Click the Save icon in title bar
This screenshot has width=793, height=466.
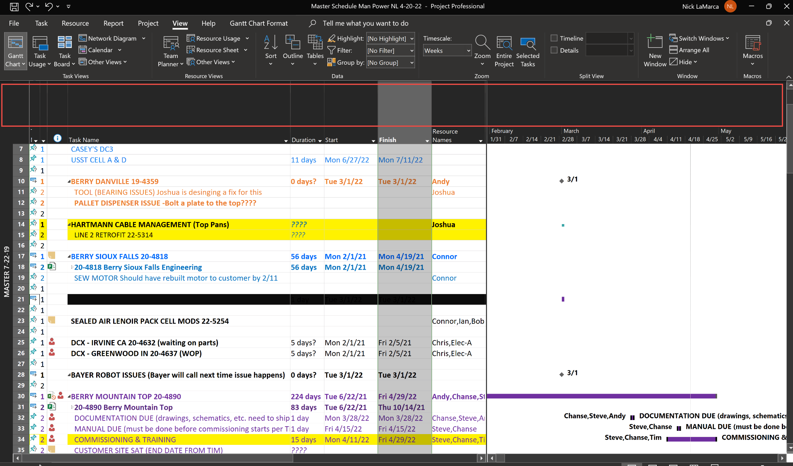(x=14, y=6)
